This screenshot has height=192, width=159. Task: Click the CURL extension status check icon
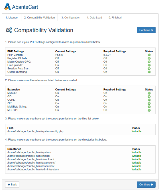coord(149,100)
